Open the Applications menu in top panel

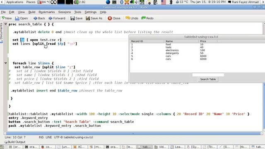click(15, 2)
